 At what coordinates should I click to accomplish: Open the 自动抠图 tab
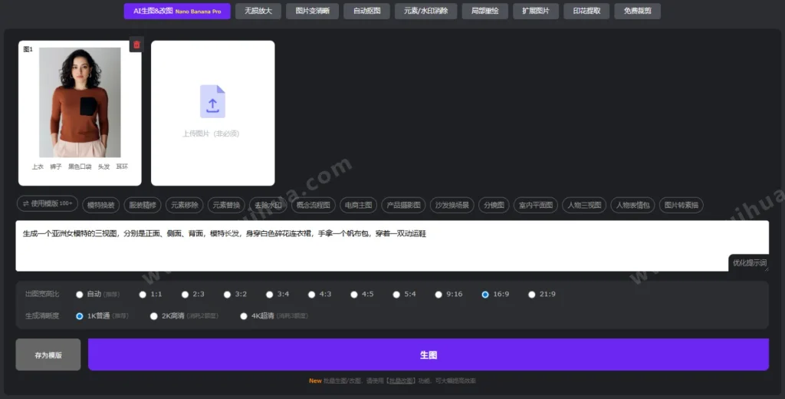click(366, 11)
